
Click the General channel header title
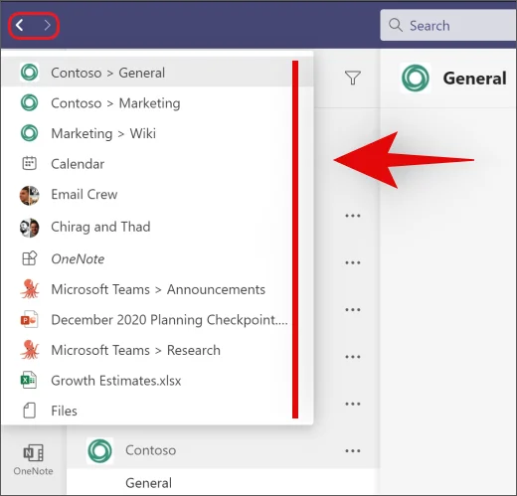(474, 79)
